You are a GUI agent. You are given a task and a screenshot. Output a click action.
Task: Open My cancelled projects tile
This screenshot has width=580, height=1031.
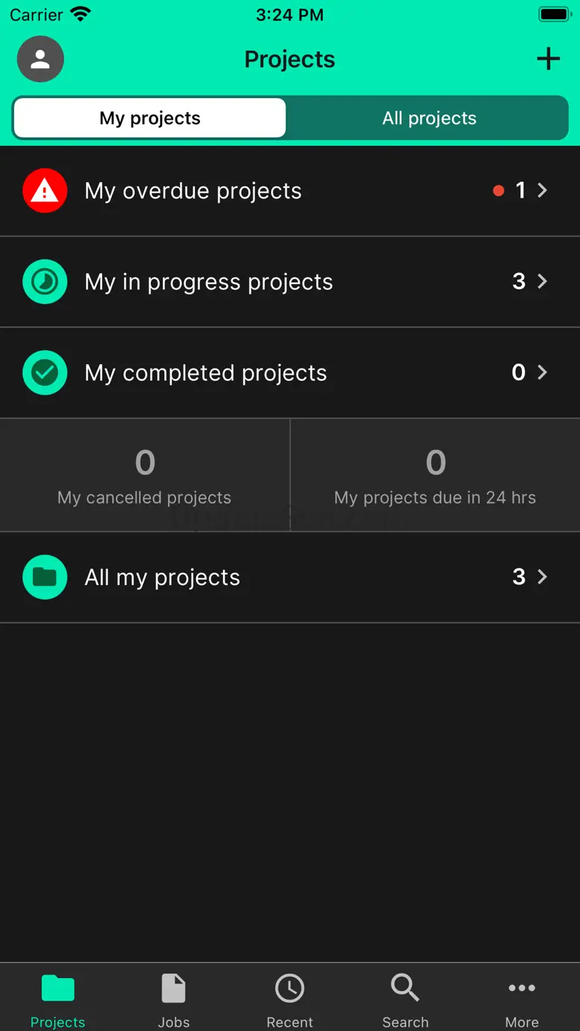point(144,476)
